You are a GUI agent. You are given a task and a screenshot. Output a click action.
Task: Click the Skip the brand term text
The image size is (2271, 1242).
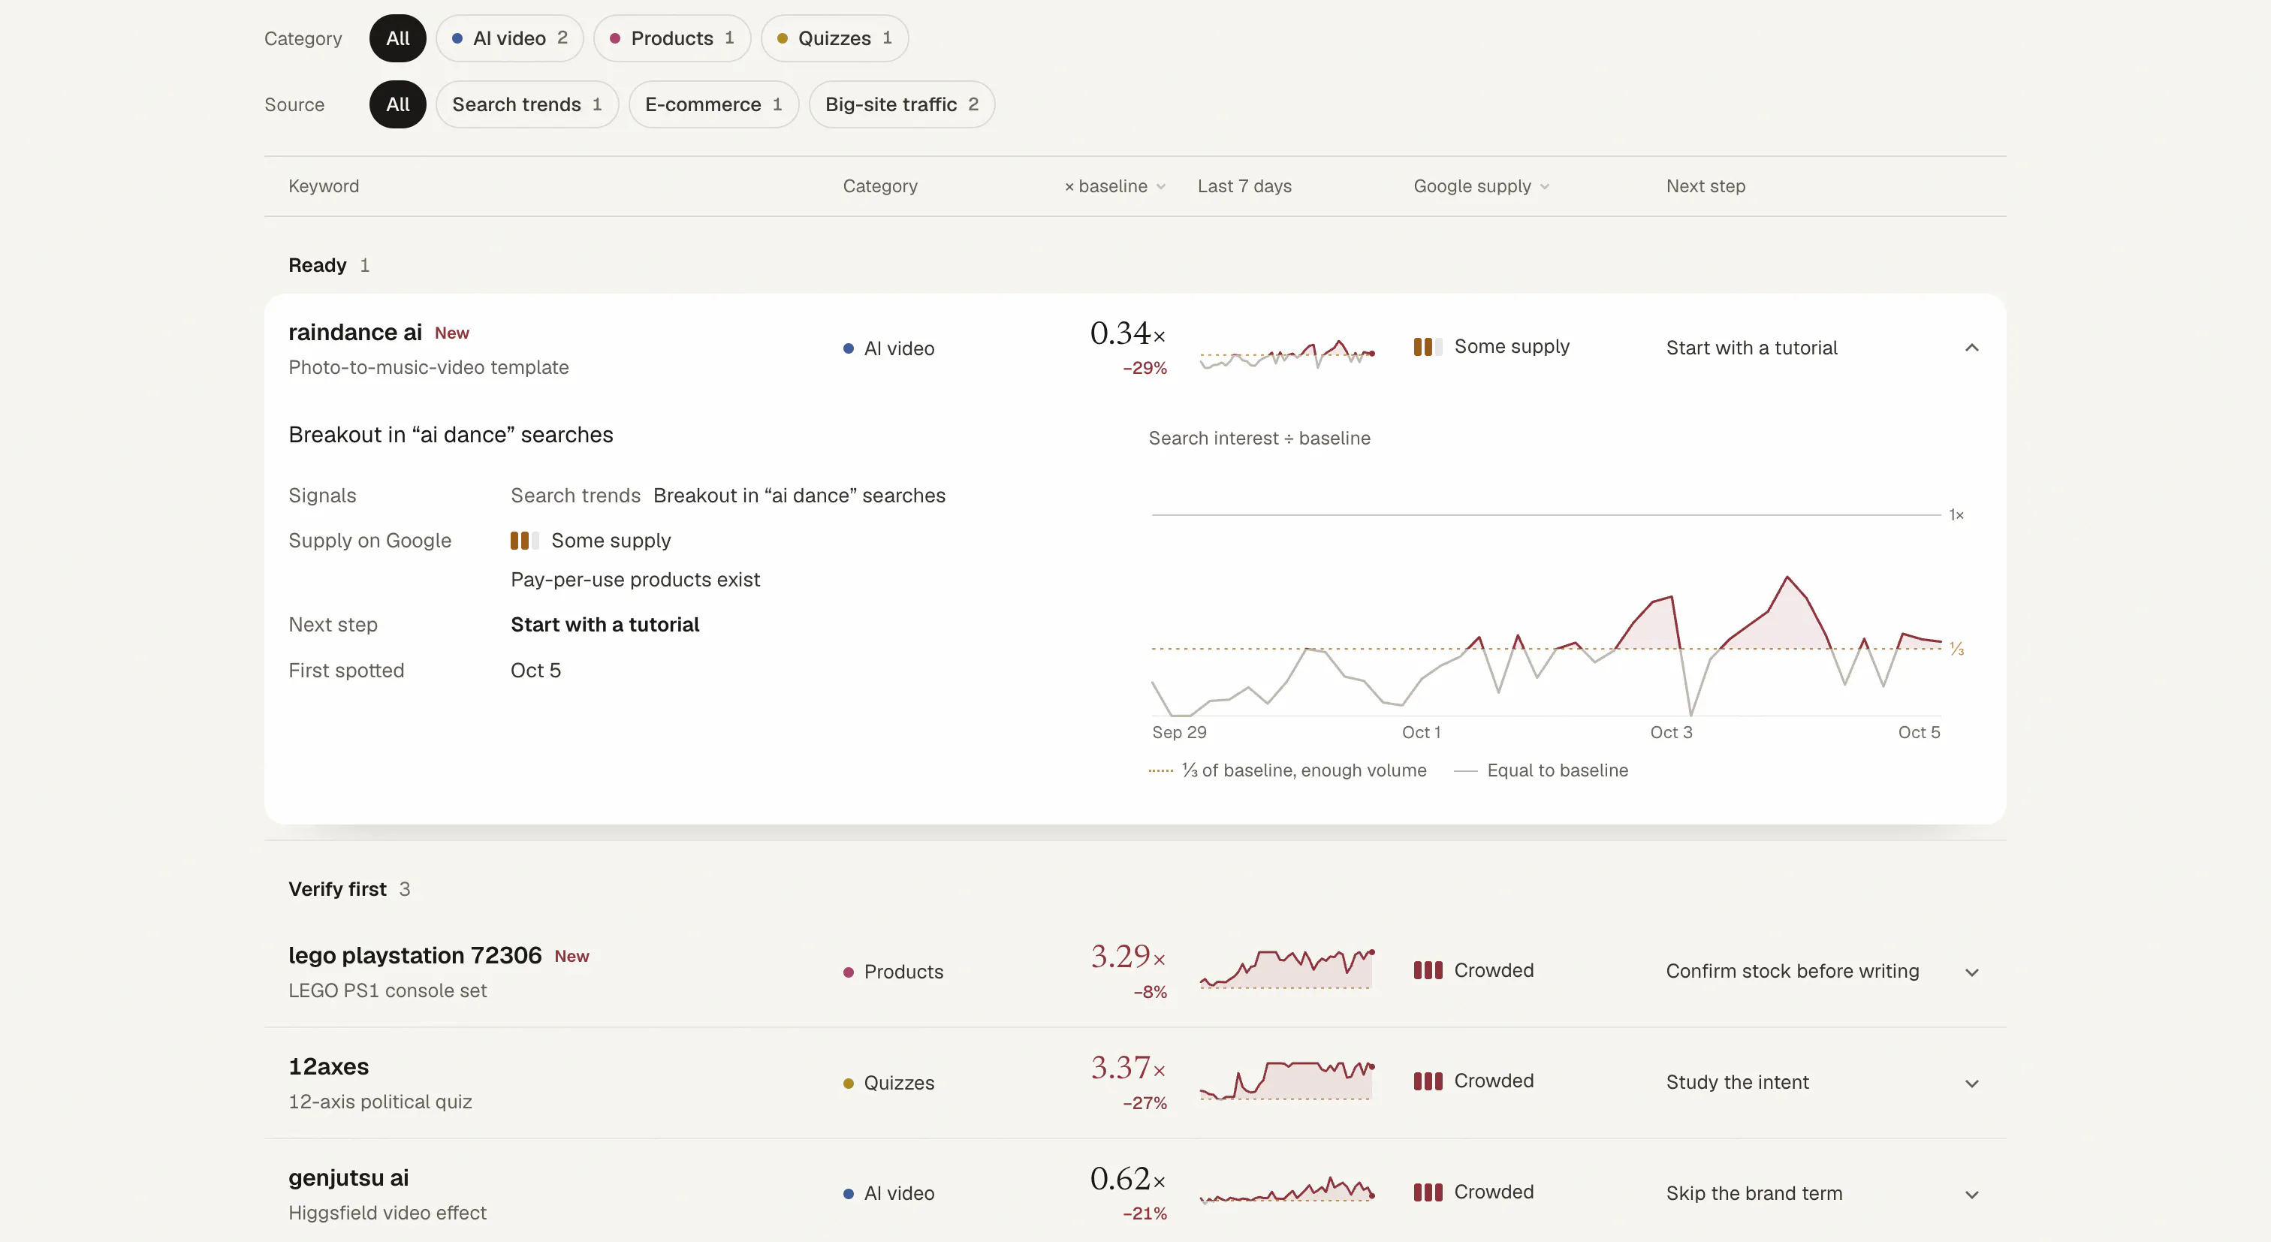pos(1754,1192)
